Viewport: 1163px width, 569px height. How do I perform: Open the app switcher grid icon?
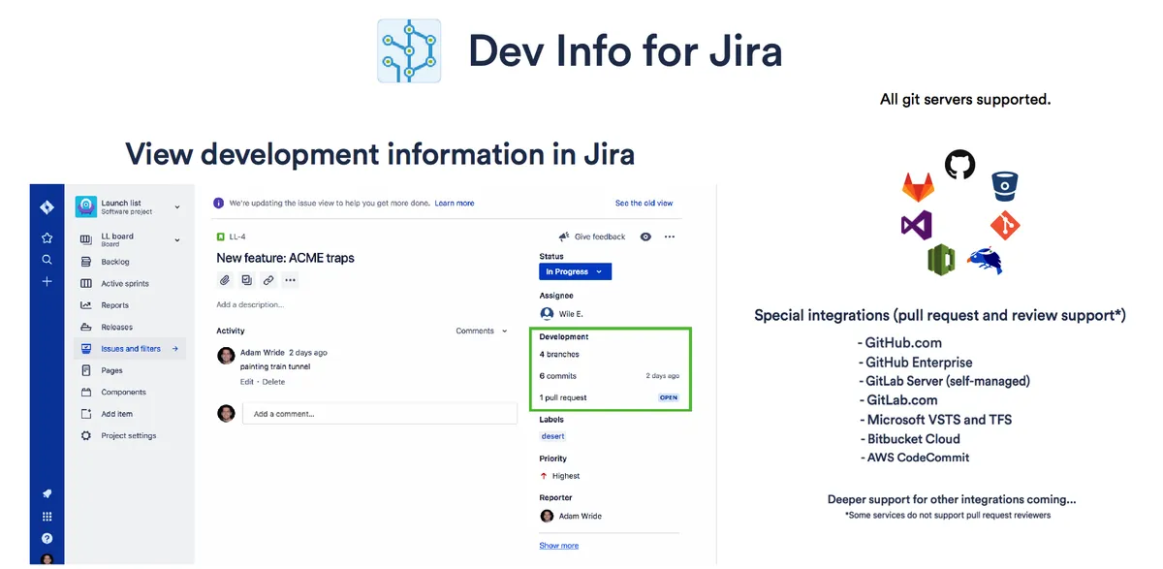tap(47, 517)
